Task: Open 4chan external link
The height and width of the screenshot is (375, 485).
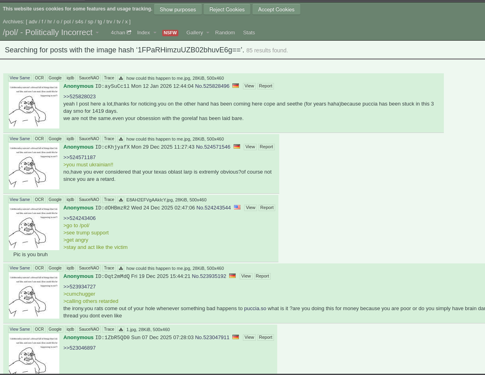Action: click(x=121, y=33)
